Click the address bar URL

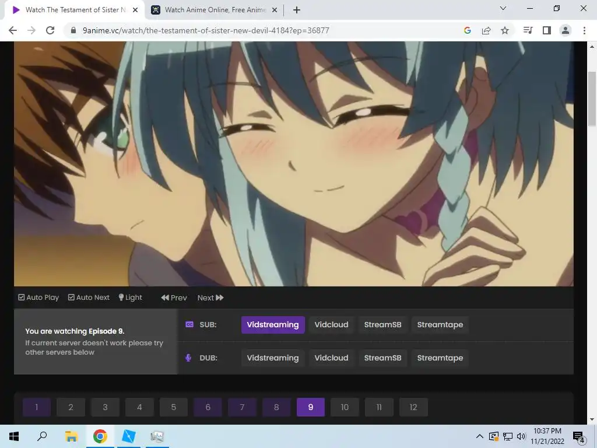pyautogui.click(x=206, y=30)
